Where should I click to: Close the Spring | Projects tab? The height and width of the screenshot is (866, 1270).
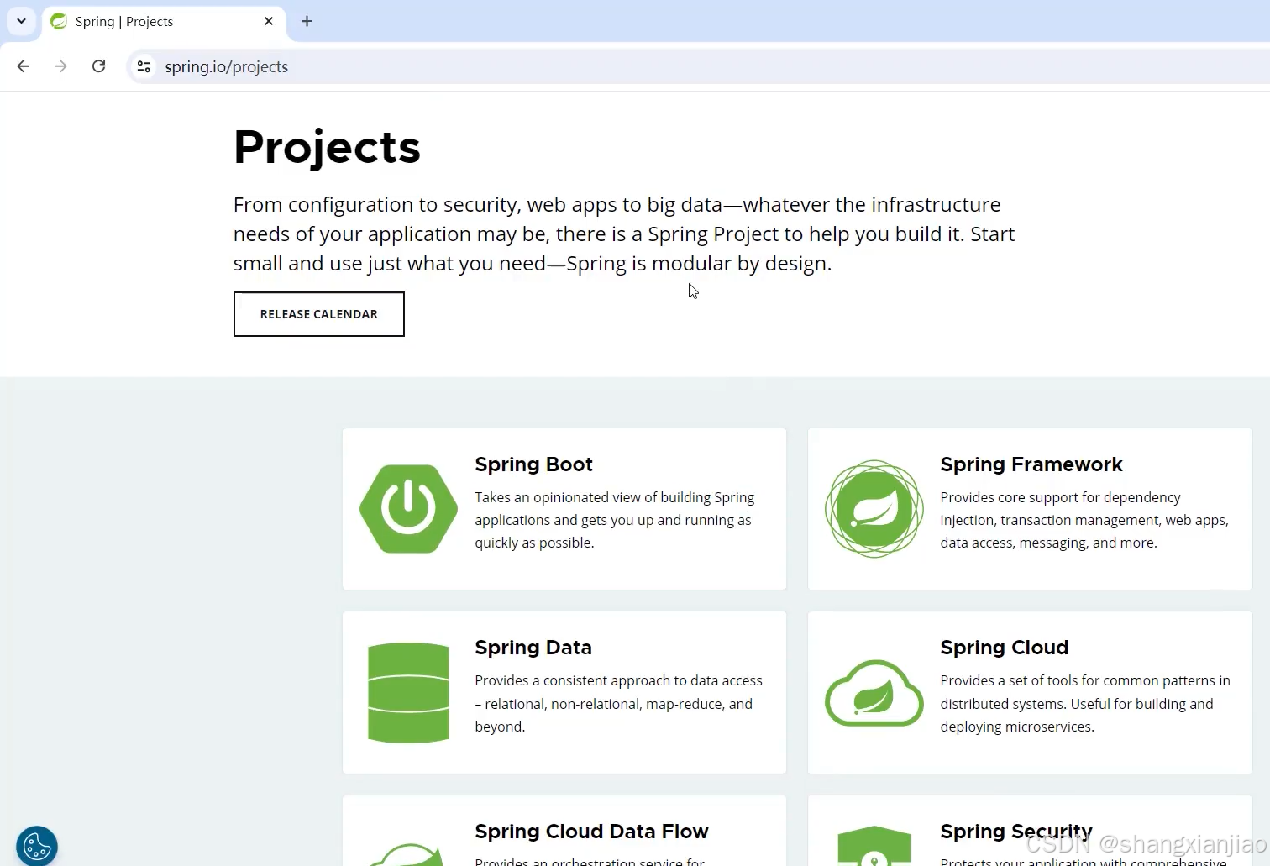point(269,21)
